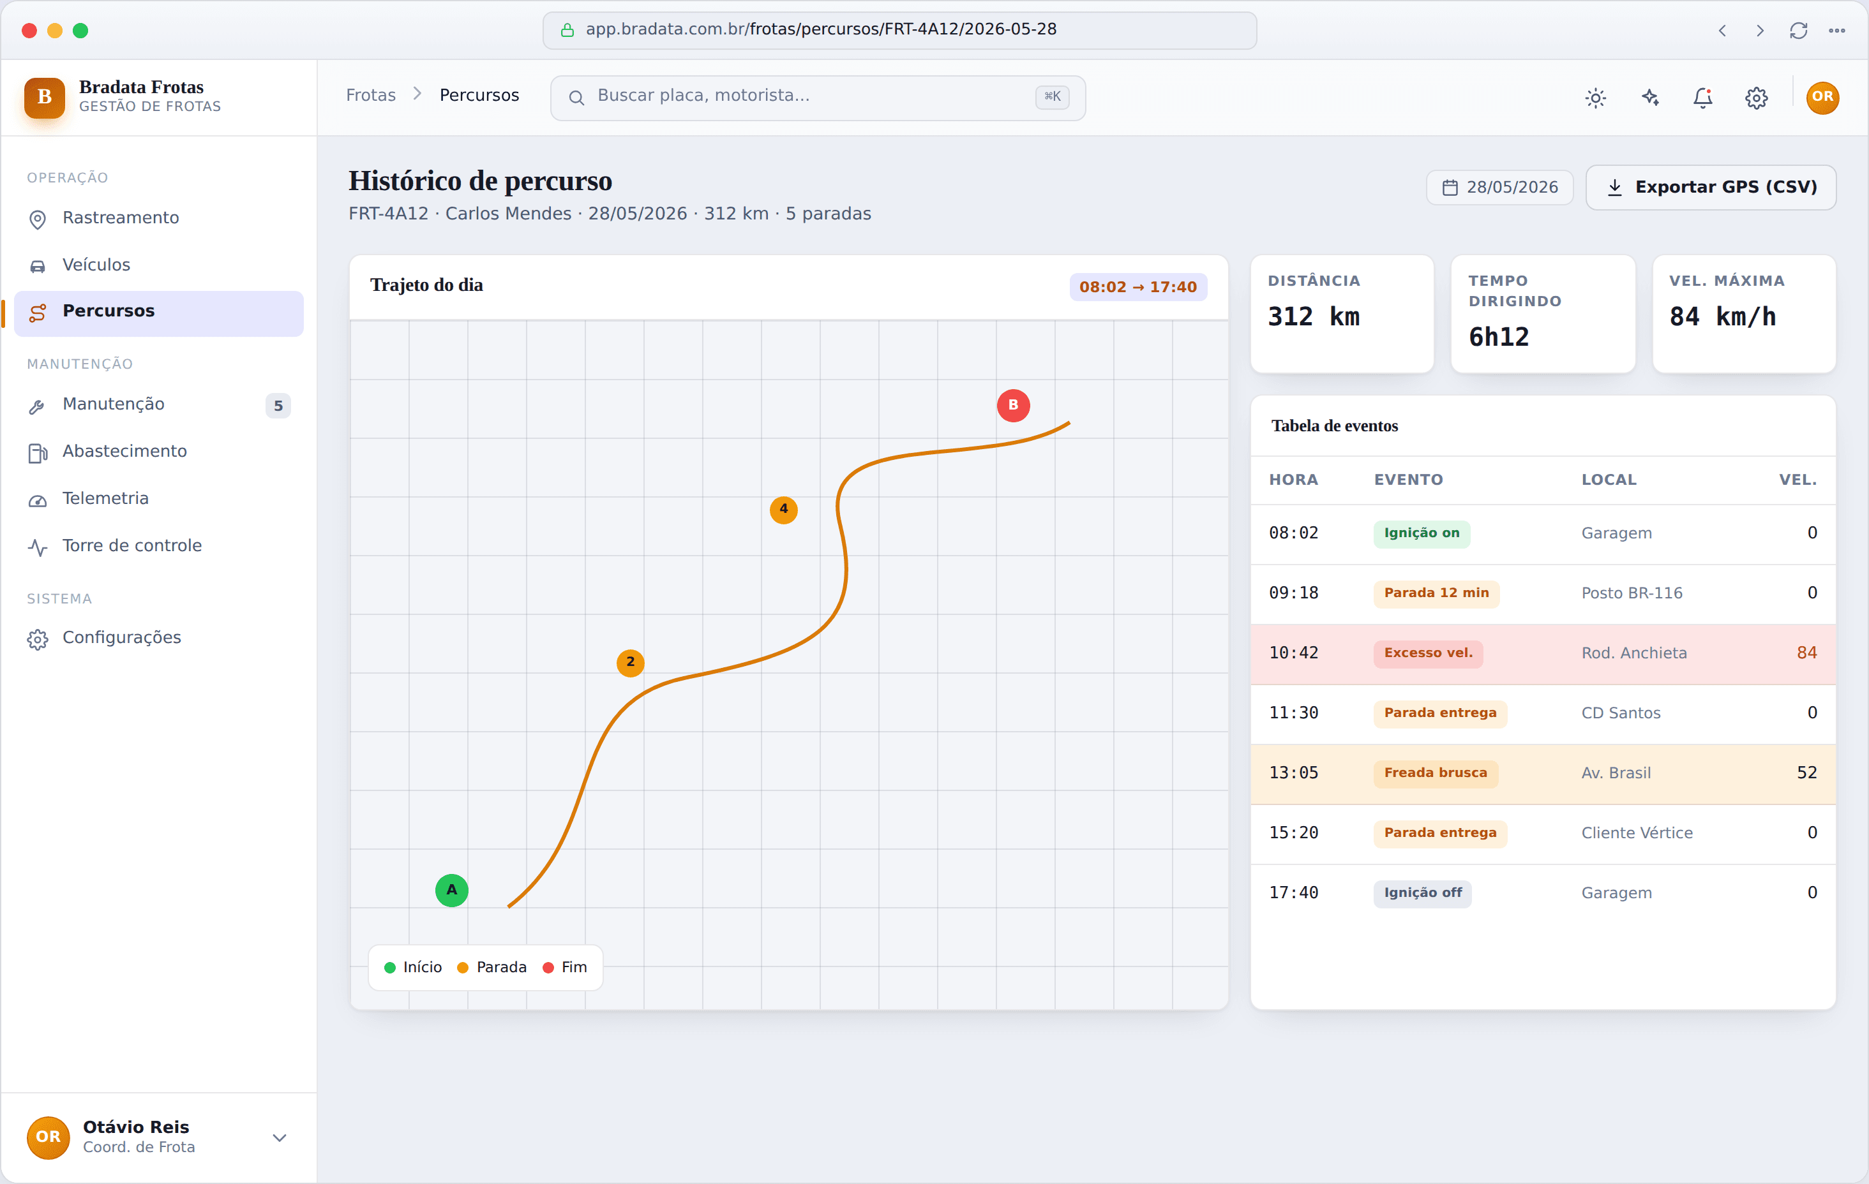Click the ⌘K shortcut badge

click(x=1052, y=97)
